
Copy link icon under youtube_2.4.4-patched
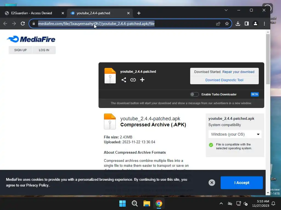(x=133, y=80)
